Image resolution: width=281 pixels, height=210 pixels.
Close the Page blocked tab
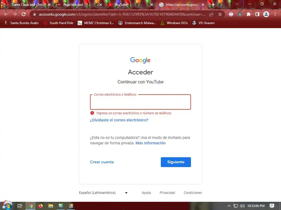[101, 5]
